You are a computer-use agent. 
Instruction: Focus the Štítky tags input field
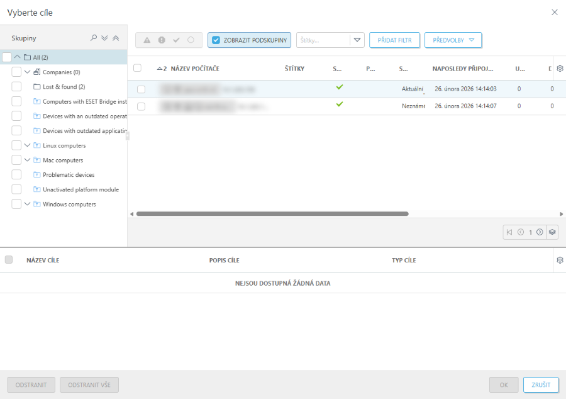pyautogui.click(x=323, y=40)
